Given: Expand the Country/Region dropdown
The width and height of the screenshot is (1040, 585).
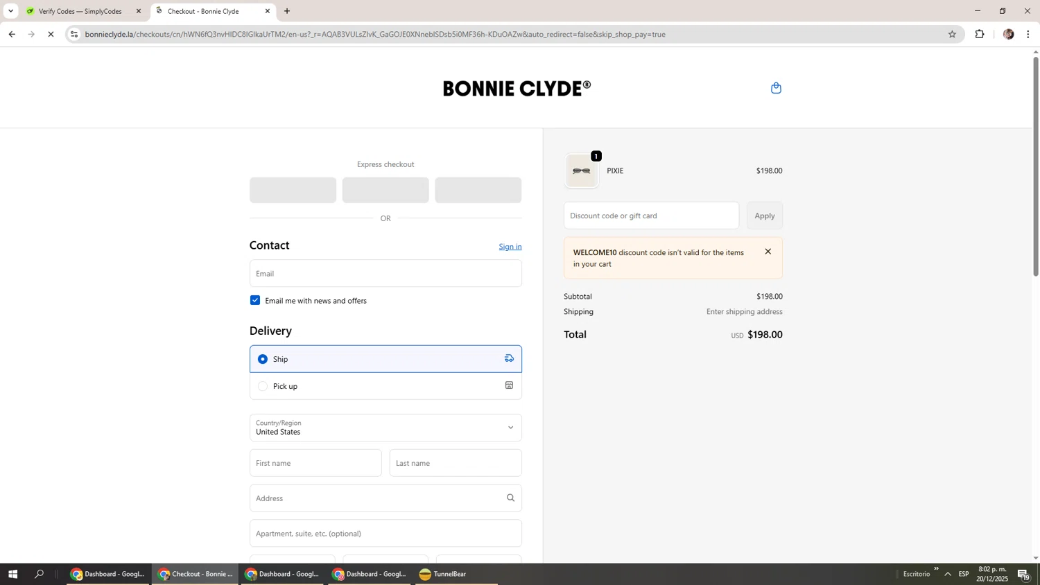Looking at the screenshot, I should pyautogui.click(x=385, y=428).
